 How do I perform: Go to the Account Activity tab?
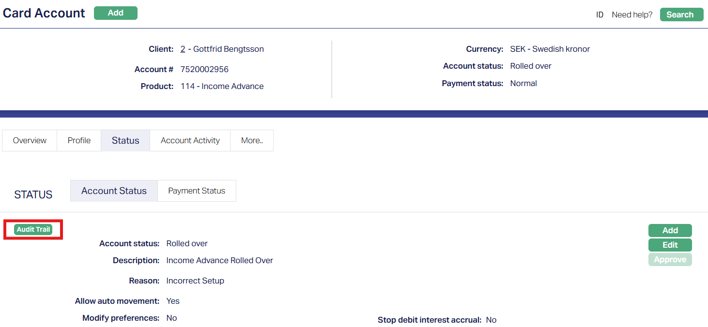pos(190,140)
